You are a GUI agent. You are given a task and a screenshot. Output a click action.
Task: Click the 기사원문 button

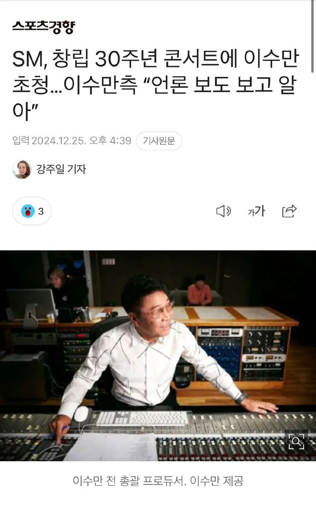[159, 141]
